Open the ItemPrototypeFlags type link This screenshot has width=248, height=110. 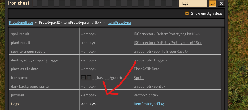coord(150,104)
